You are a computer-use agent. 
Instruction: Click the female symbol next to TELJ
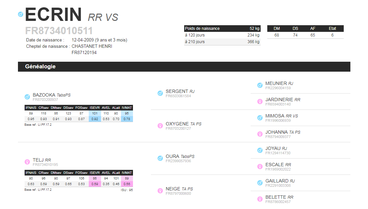point(27,162)
